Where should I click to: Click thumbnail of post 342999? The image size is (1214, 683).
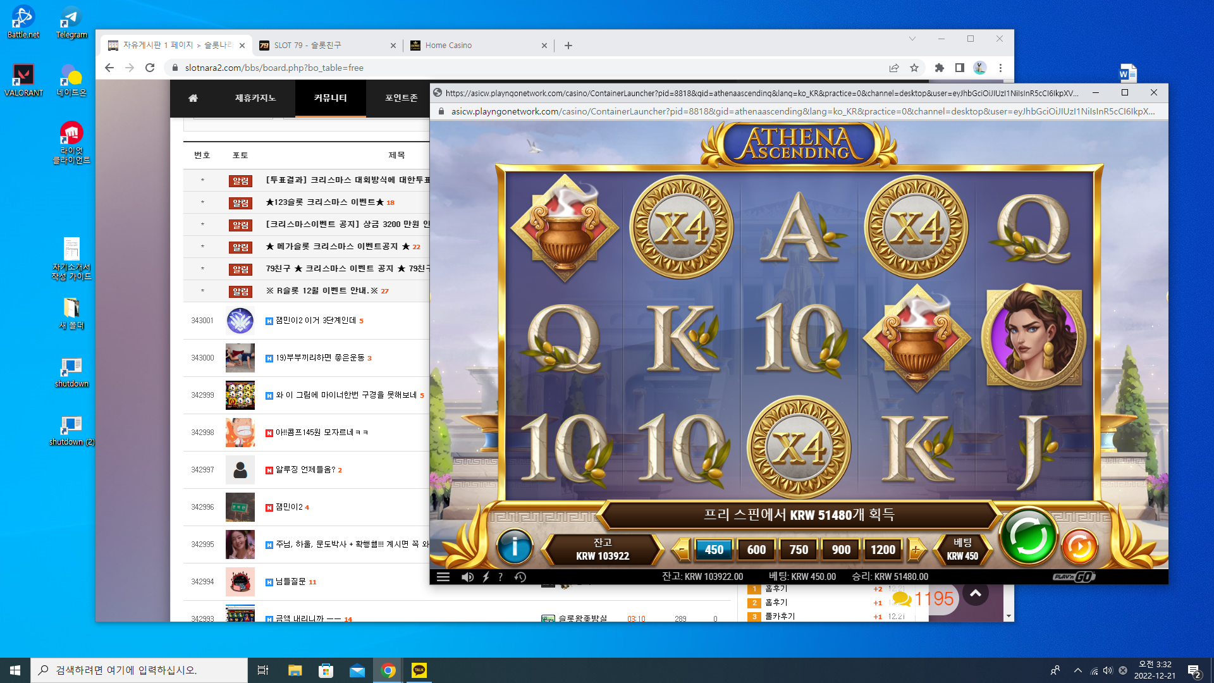tap(240, 395)
